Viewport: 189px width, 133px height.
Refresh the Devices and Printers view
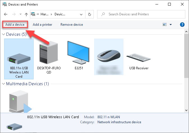click(89, 14)
